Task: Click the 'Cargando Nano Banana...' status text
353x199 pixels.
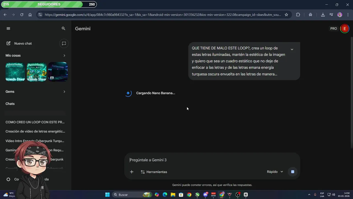Action: click(156, 93)
